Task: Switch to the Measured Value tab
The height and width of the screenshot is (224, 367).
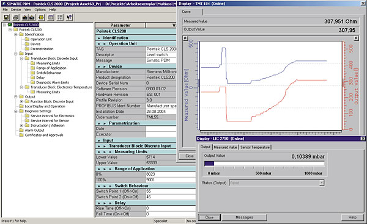Action: pyautogui.click(x=225, y=147)
